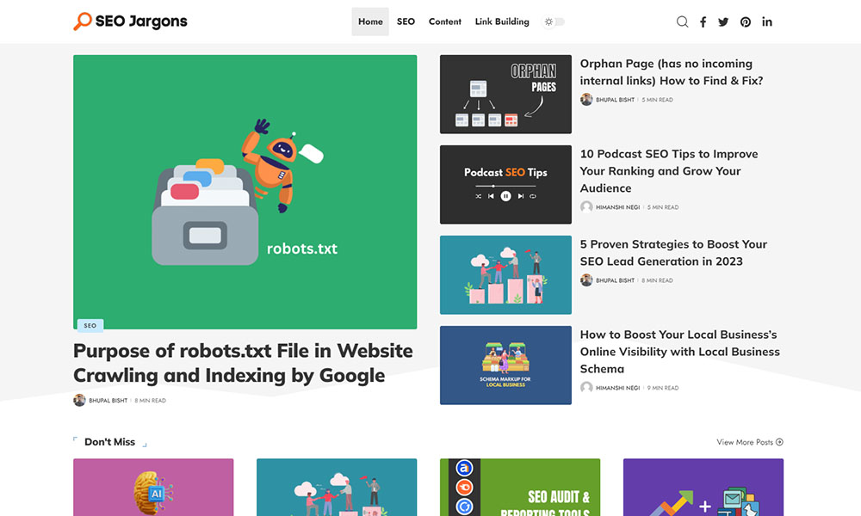
Task: Toggle the dark mode switch
Action: click(x=554, y=21)
